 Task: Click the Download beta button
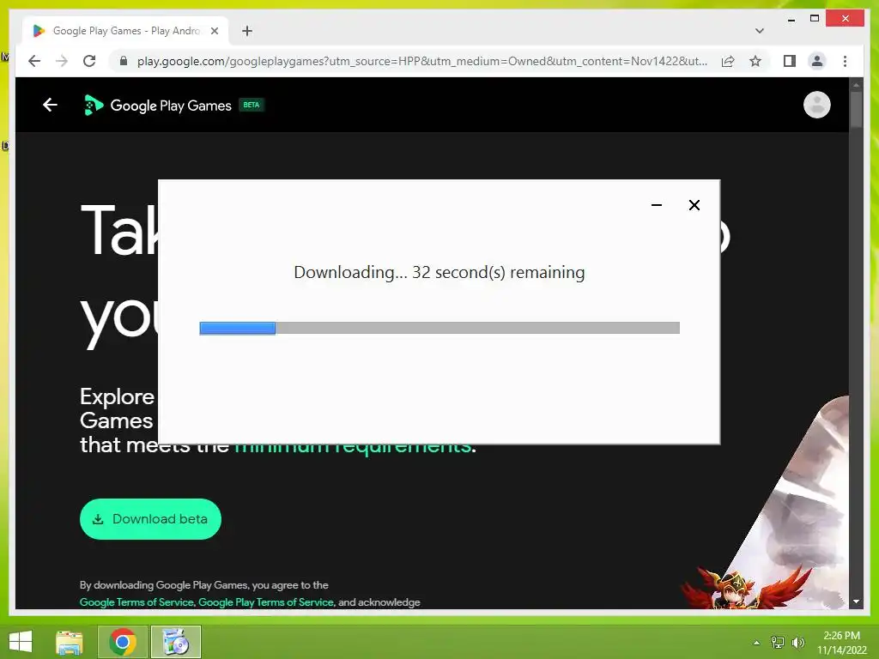click(x=150, y=519)
